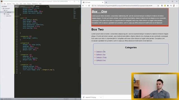Open Chrome three-dot menu
The image size is (179, 100).
tap(177, 6)
